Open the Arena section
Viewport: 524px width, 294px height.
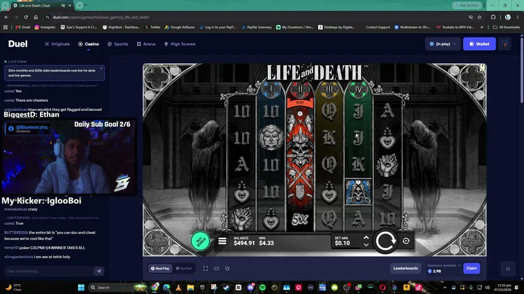pyautogui.click(x=146, y=44)
